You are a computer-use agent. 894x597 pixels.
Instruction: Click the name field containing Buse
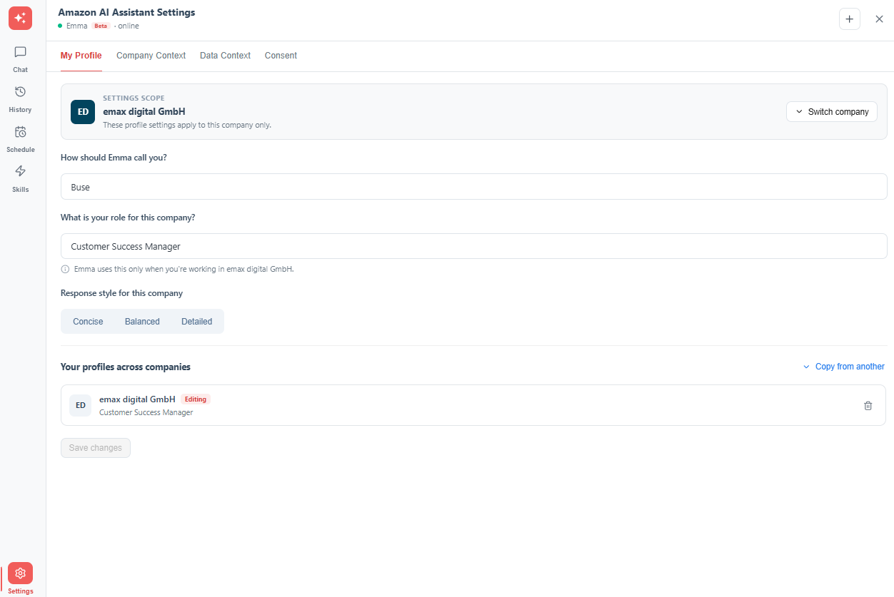(x=473, y=187)
